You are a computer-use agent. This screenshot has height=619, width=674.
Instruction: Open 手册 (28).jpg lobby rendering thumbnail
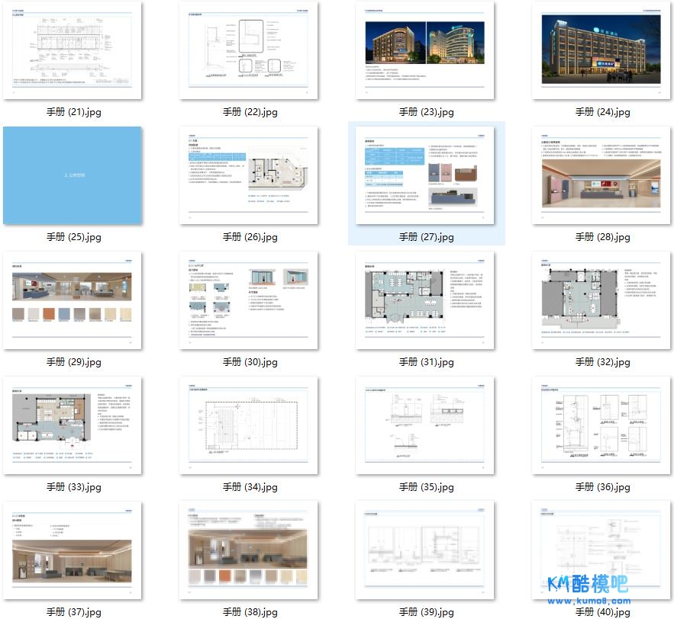point(602,175)
